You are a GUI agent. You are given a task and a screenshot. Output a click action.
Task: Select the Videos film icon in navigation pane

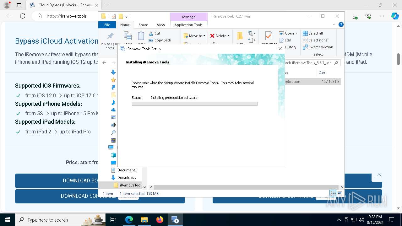[113, 140]
